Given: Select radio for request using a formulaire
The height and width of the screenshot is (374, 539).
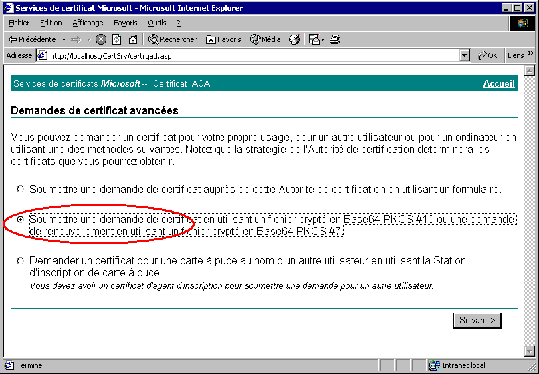Looking at the screenshot, I should [x=21, y=189].
